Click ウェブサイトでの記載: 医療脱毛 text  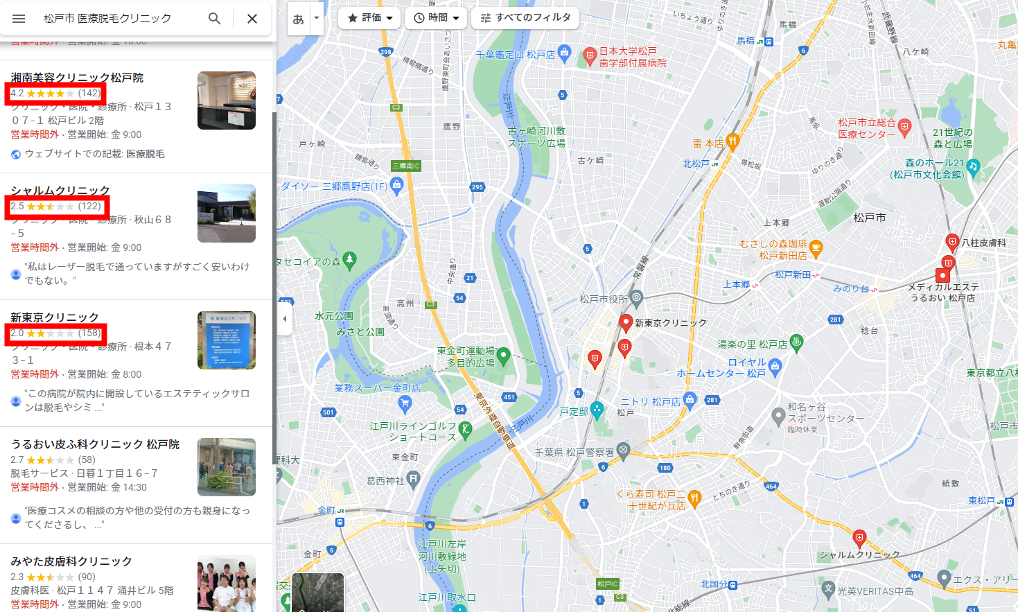[95, 154]
